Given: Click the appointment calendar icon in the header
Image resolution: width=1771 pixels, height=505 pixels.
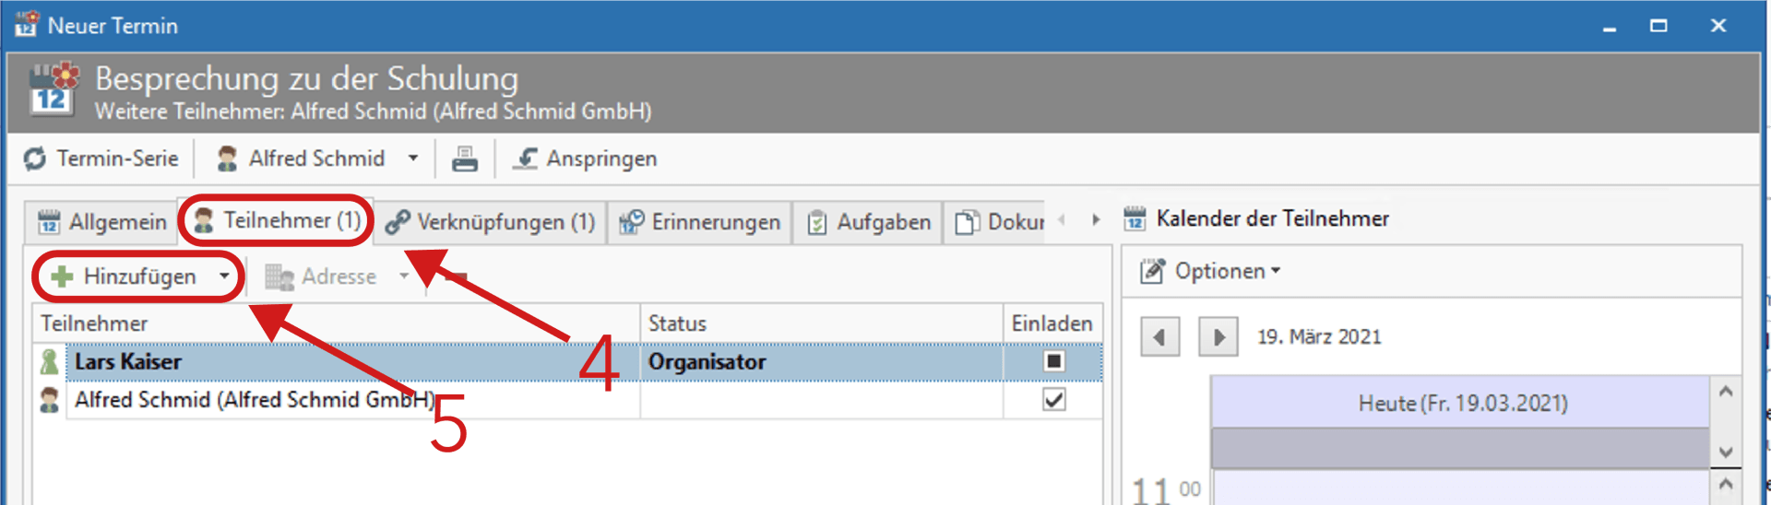Looking at the screenshot, I should 53,89.
